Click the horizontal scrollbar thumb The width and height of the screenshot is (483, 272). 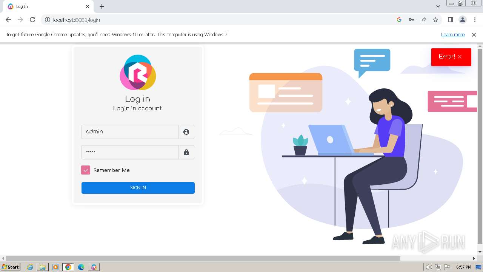point(203,258)
